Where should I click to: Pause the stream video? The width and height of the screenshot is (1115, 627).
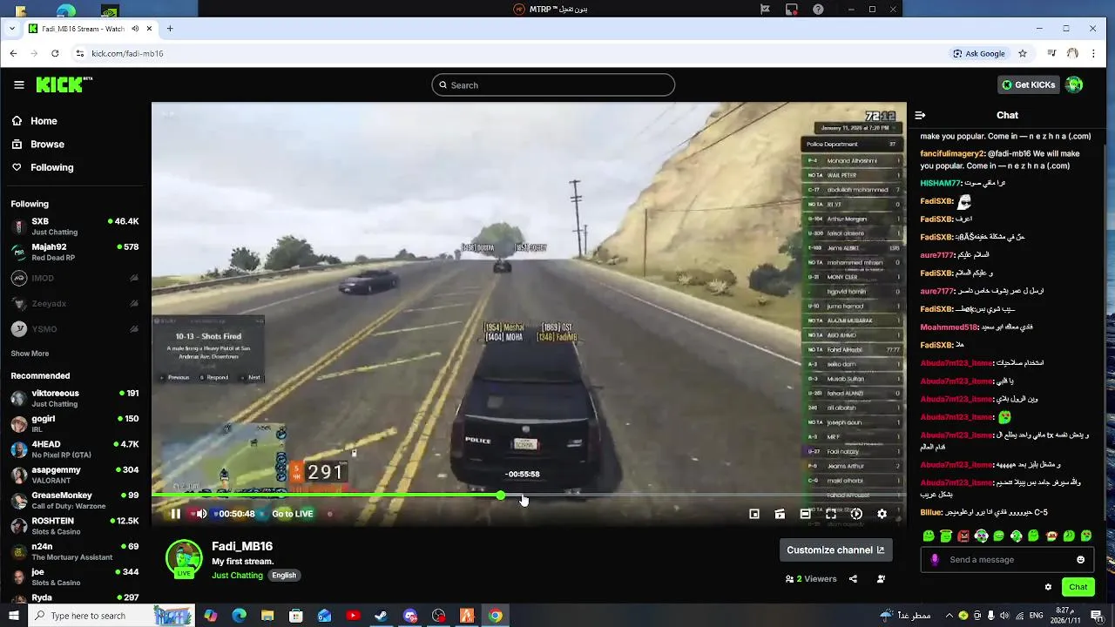click(x=175, y=514)
